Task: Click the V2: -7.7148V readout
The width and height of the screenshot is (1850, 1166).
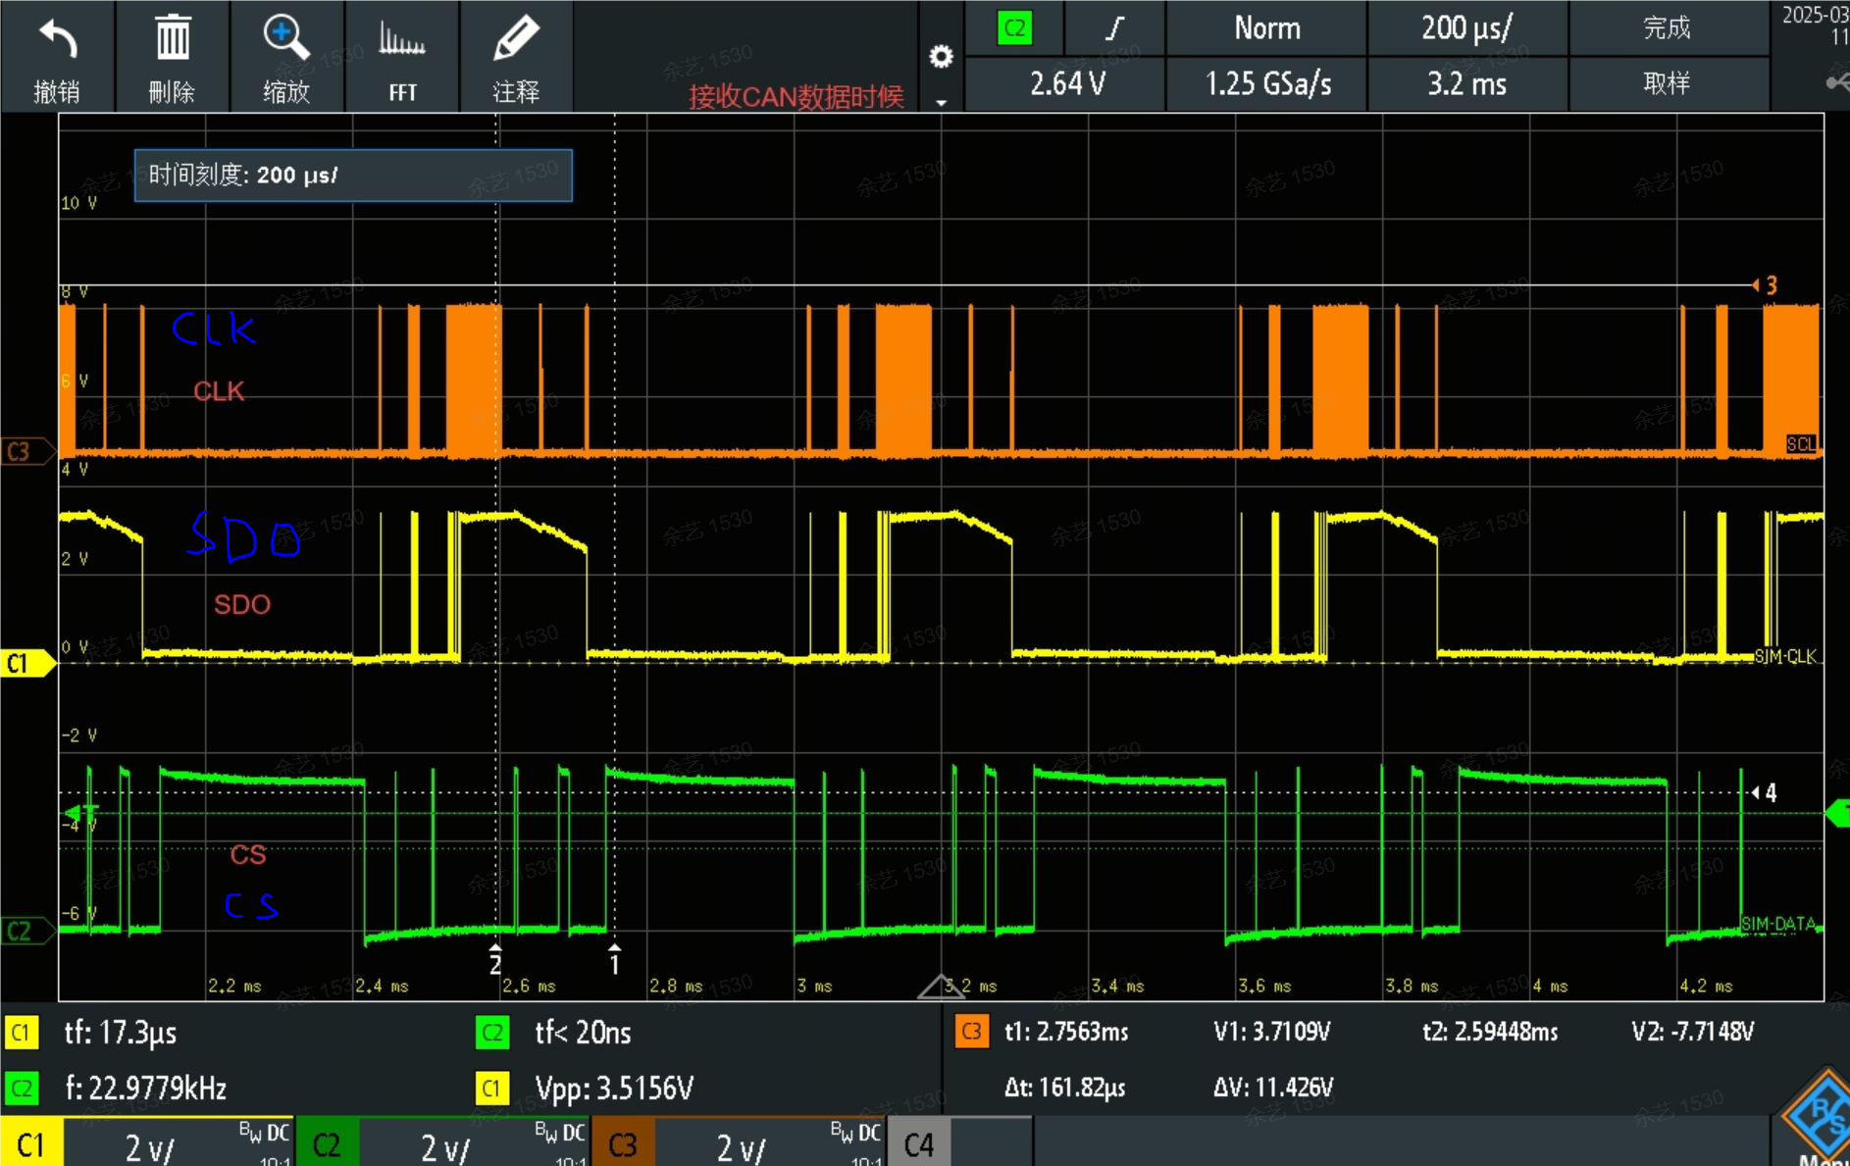Action: pyautogui.click(x=1693, y=1032)
